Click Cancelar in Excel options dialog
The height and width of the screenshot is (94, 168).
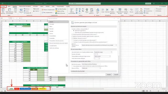pos(116,75)
